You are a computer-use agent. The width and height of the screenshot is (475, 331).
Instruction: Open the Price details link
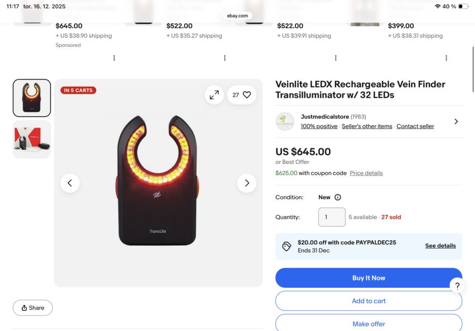coord(366,173)
